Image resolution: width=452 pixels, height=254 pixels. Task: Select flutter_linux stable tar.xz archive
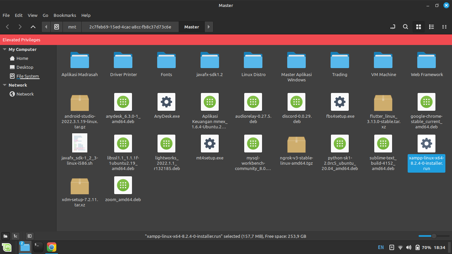point(384,111)
